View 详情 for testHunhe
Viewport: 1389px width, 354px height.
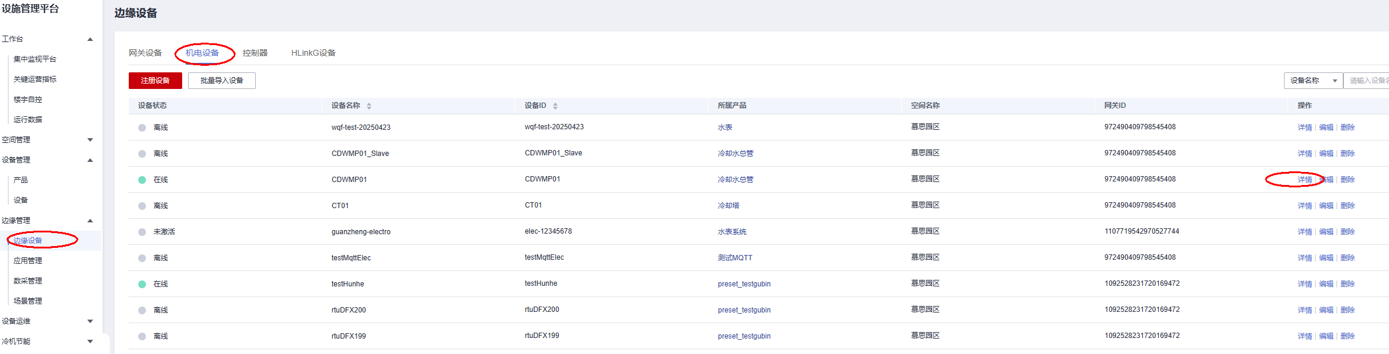click(1305, 284)
